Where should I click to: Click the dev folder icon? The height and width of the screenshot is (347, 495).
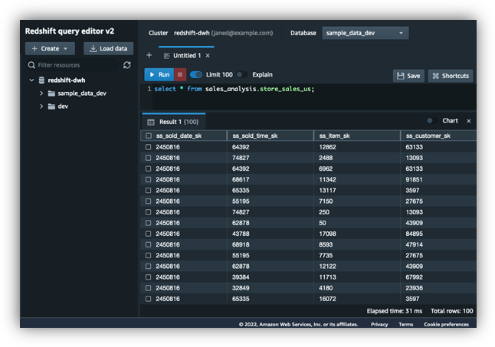coord(51,106)
